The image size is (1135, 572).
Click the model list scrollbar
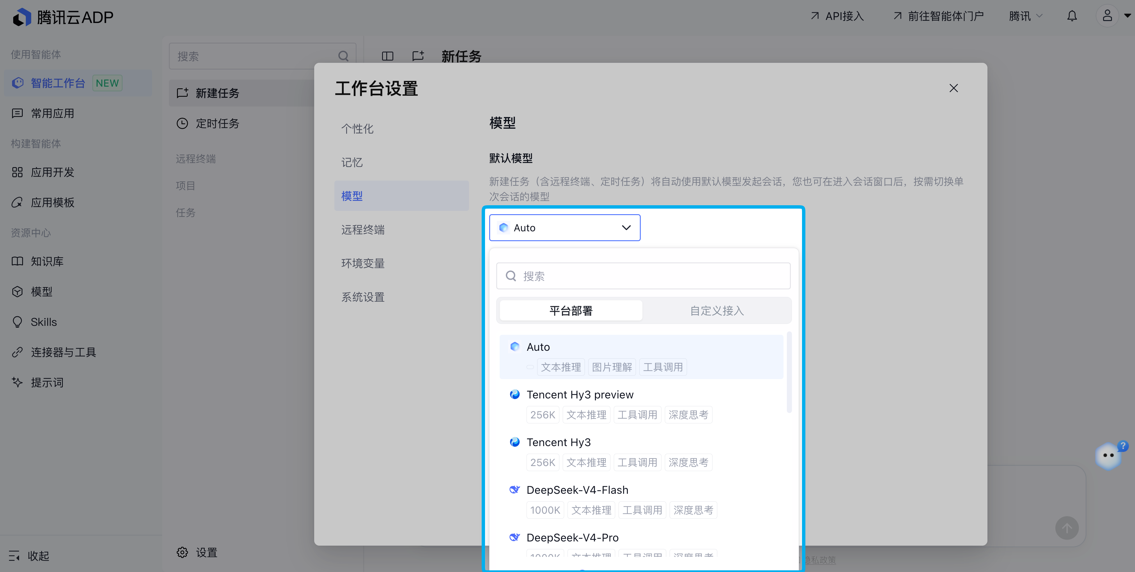point(789,373)
